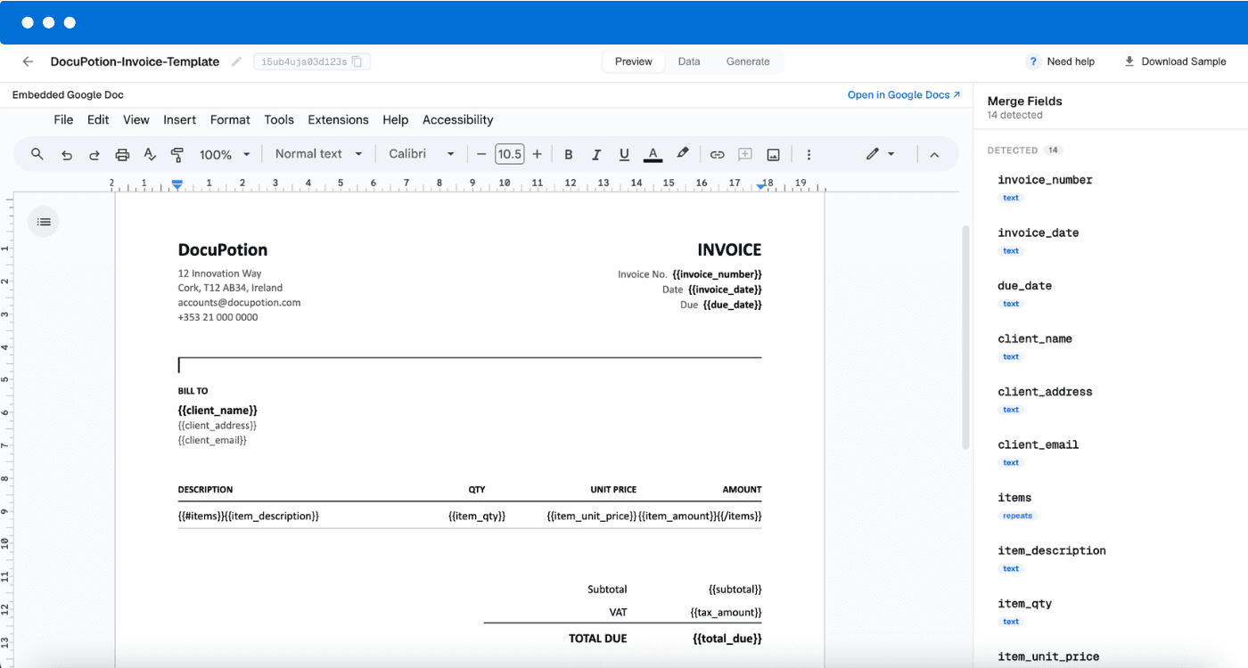This screenshot has height=668, width=1248.
Task: Open the Format menu
Action: click(230, 119)
